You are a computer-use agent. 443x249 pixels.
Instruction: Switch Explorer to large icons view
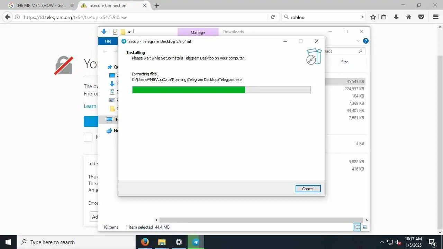coord(364,227)
